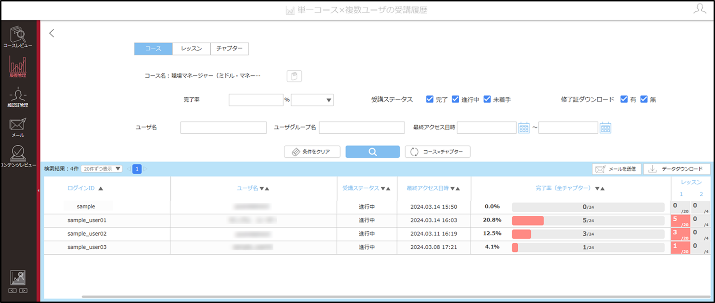Go to next results page arrow
Viewport: 715px width, 303px height.
[145, 169]
